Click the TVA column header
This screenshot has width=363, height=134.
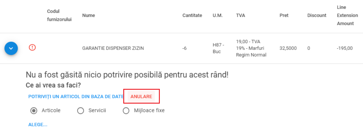click(241, 15)
